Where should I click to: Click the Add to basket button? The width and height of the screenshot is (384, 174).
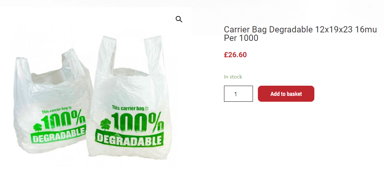(x=286, y=94)
